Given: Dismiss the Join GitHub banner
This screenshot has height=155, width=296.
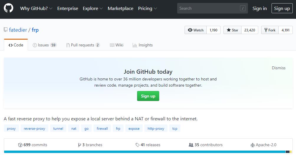Looking at the screenshot, I should (x=279, y=68).
